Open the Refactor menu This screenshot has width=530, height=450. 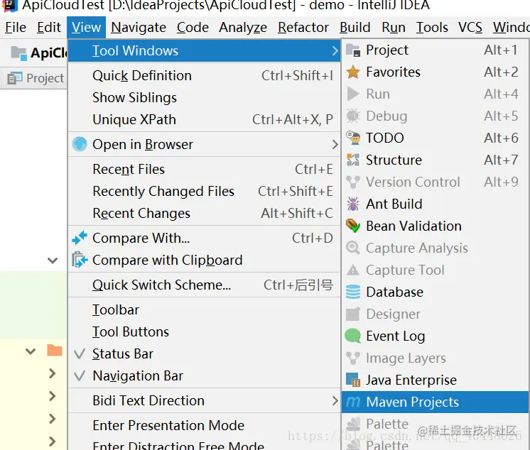pyautogui.click(x=303, y=28)
